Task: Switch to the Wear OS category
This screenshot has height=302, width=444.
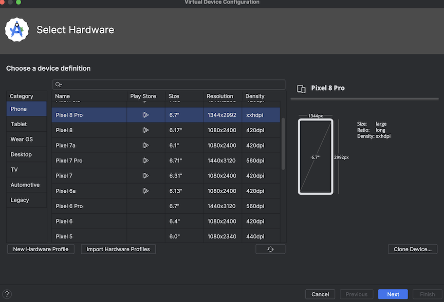Action: [22, 139]
